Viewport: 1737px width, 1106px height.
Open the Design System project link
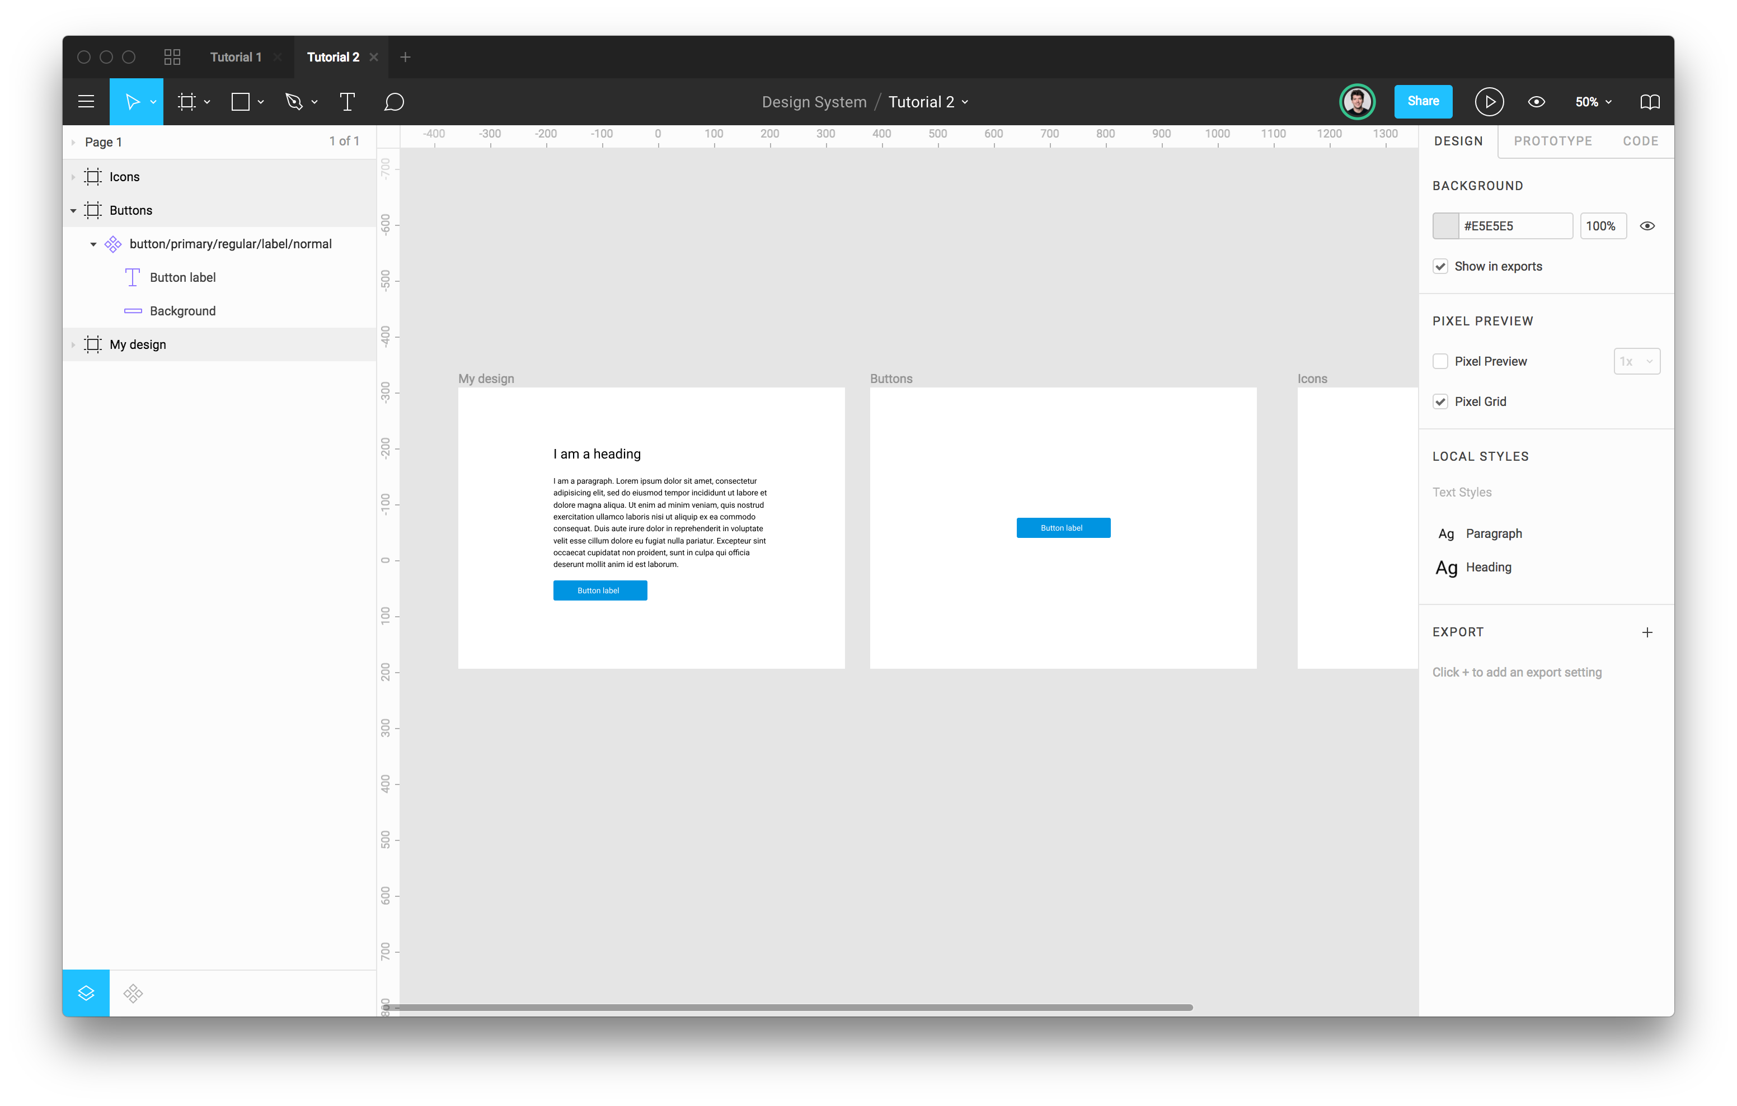point(814,102)
